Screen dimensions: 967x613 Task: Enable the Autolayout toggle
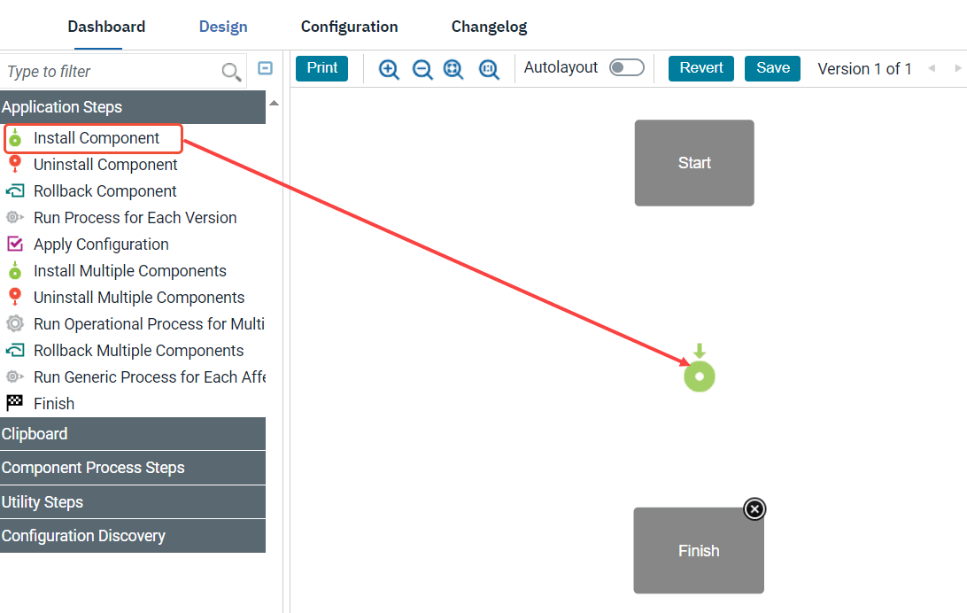coord(627,66)
